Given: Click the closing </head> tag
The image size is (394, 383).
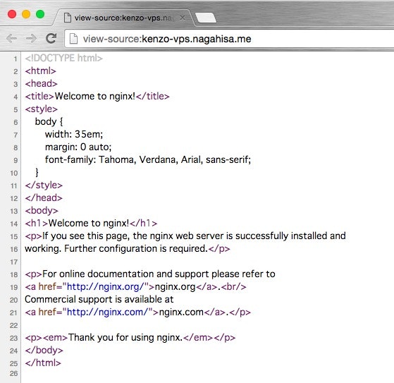Looking at the screenshot, I should 44,198.
